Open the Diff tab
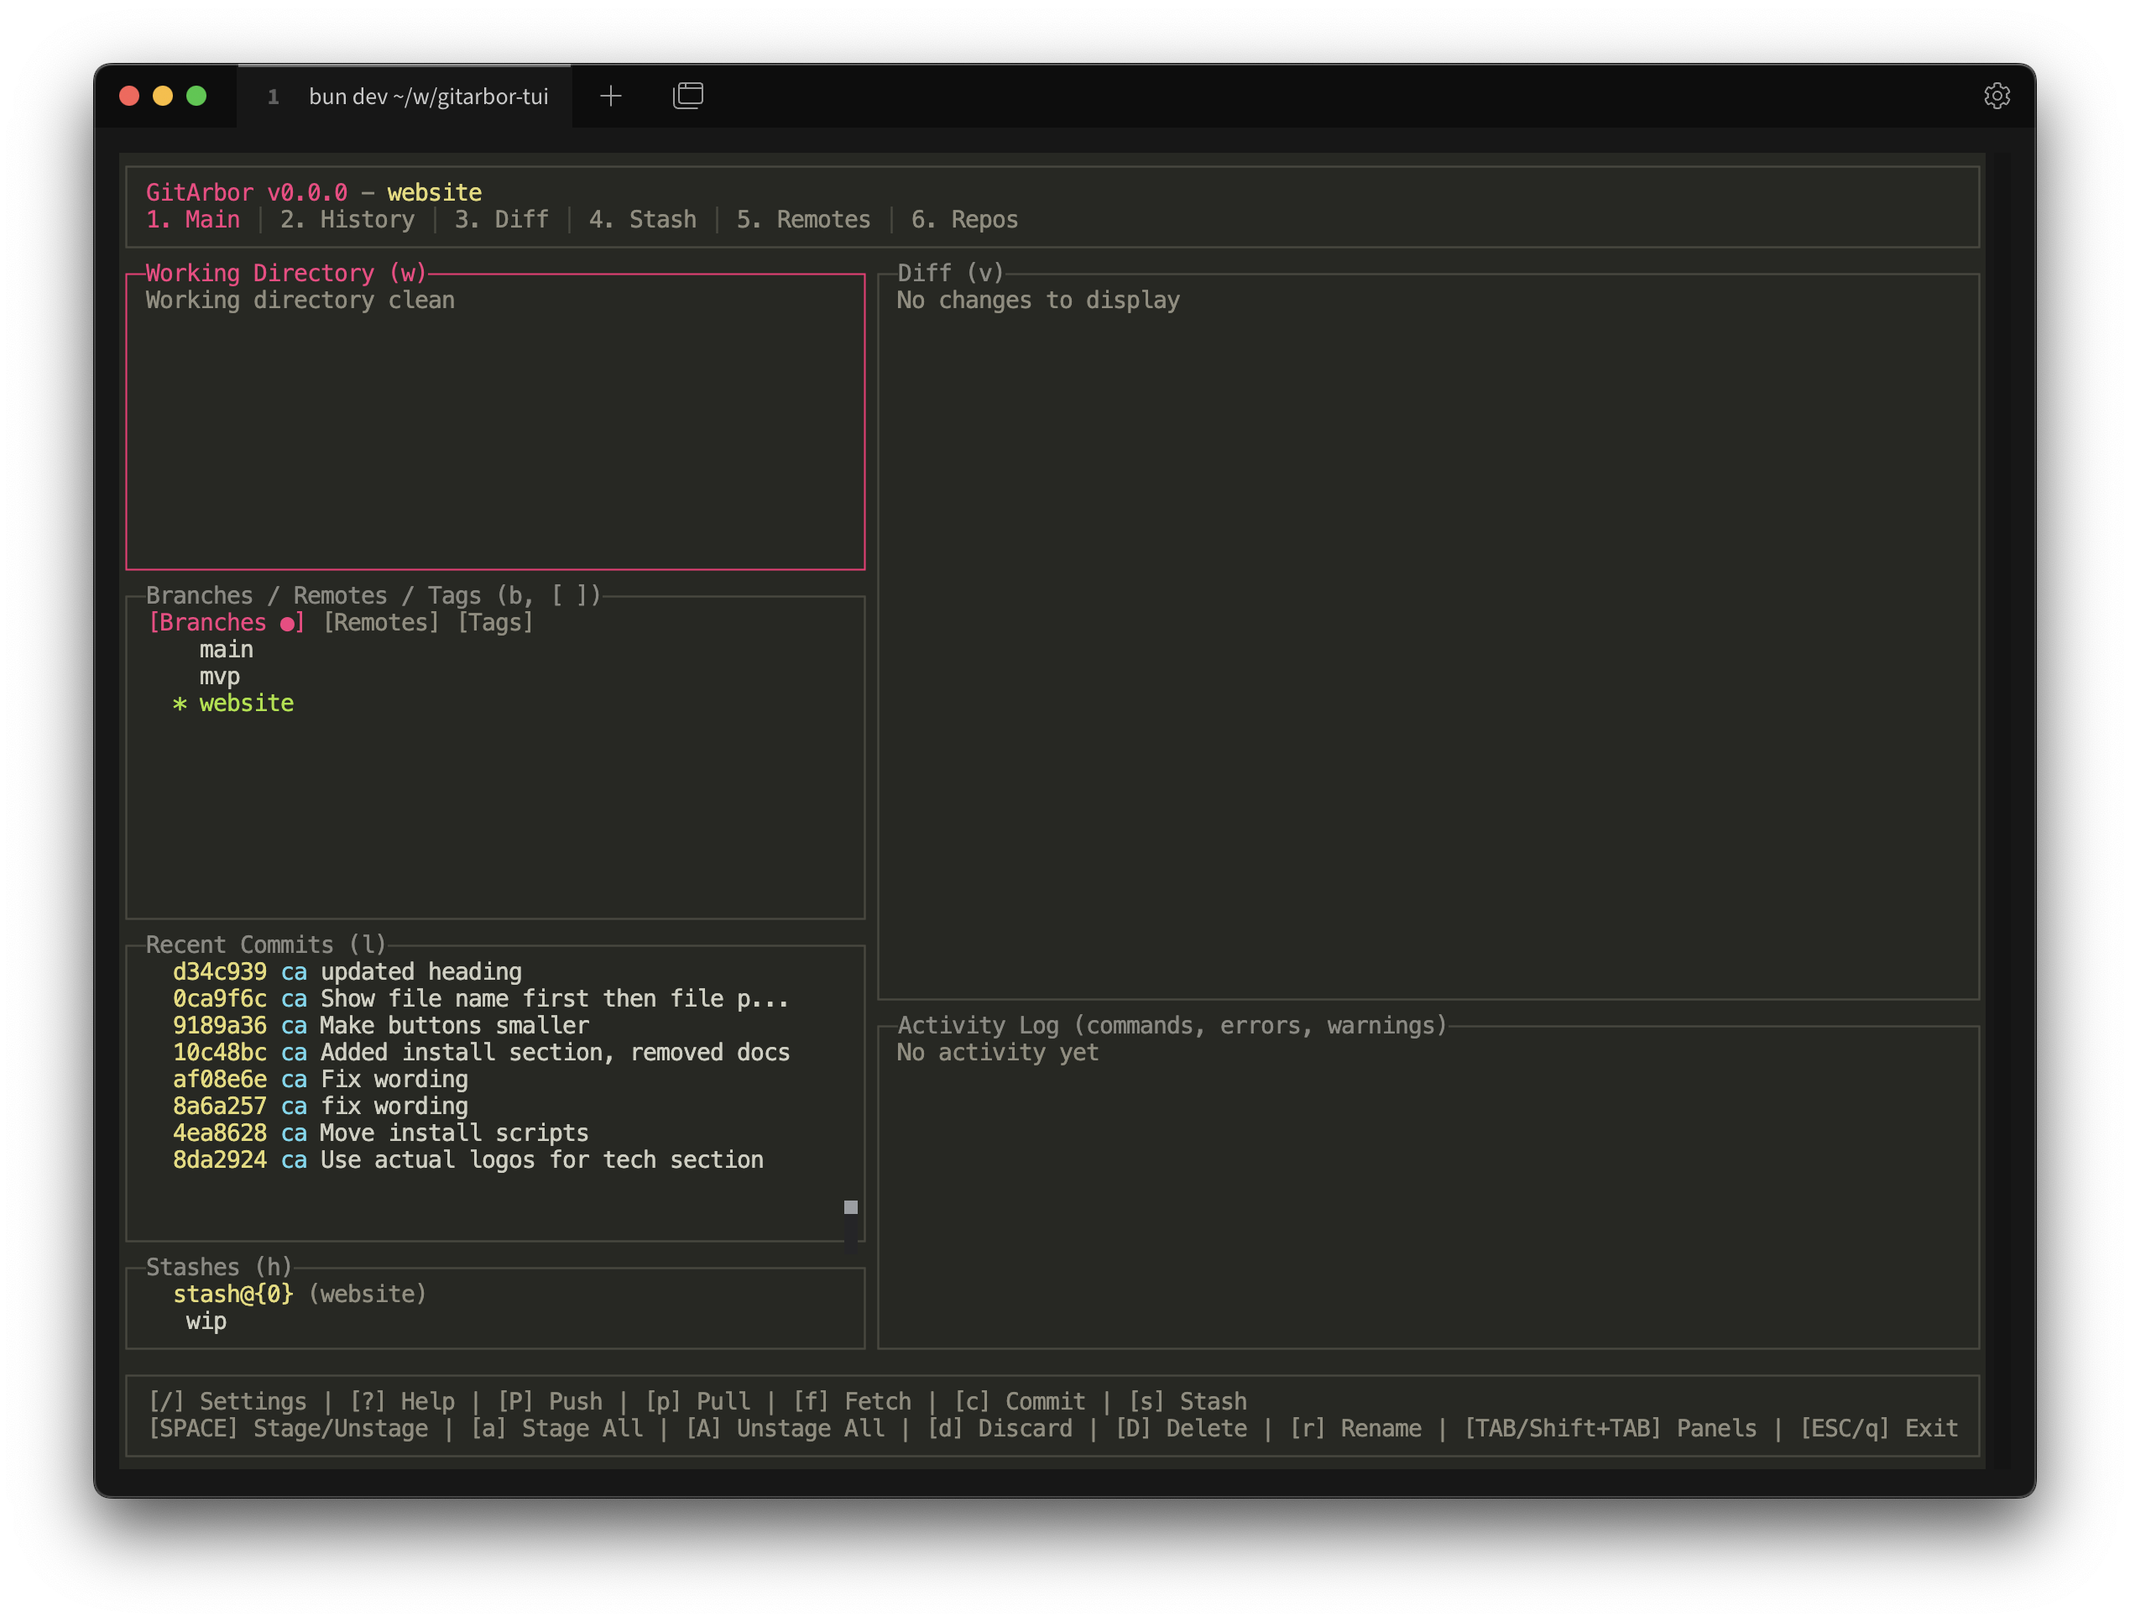The image size is (2130, 1622). click(x=501, y=219)
